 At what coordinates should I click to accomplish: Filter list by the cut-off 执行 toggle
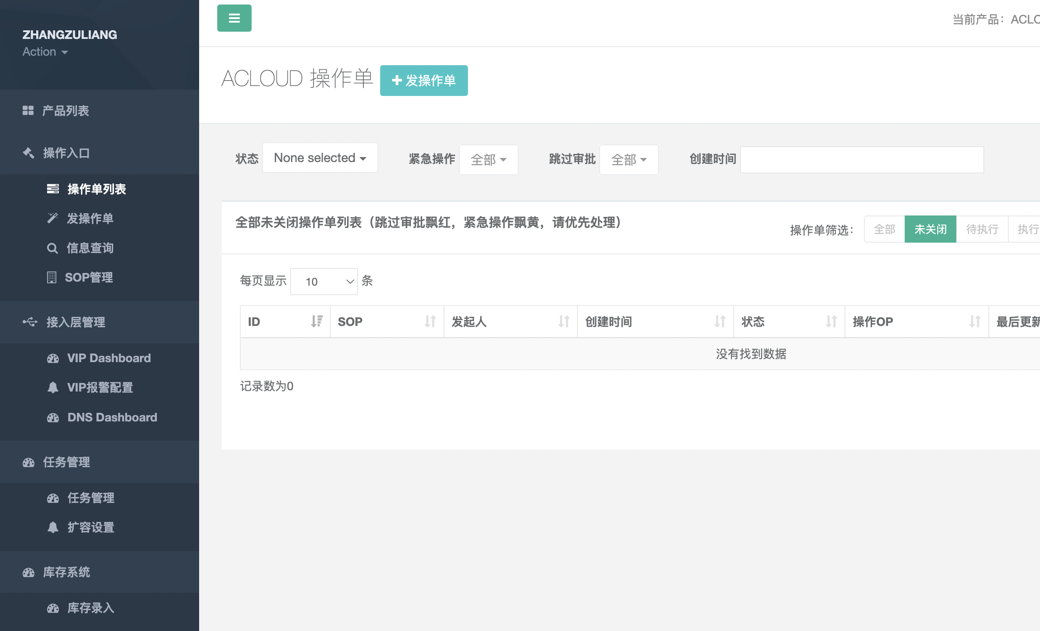coord(1024,229)
